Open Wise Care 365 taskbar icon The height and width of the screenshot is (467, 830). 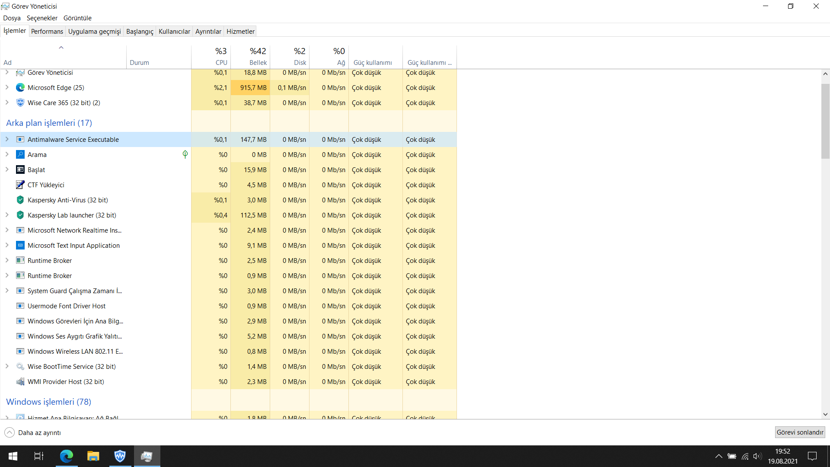pos(120,456)
